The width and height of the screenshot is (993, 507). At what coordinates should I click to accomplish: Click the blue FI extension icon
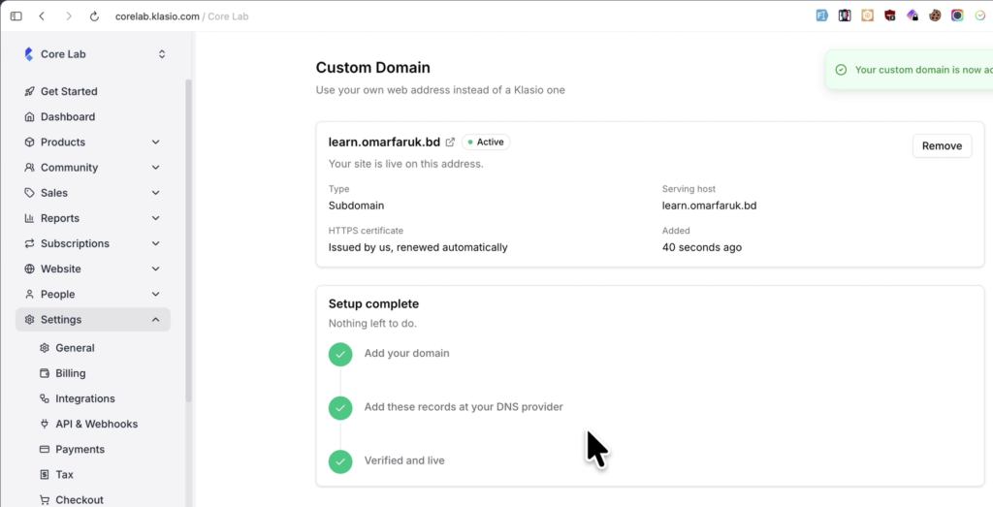coord(822,16)
